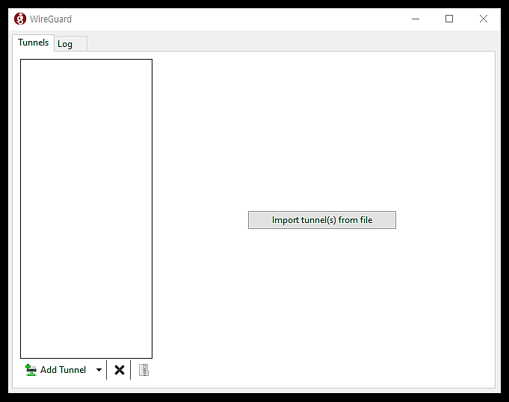This screenshot has width=509, height=402.
Task: Click inside the empty tunnels list box
Action: [x=86, y=209]
